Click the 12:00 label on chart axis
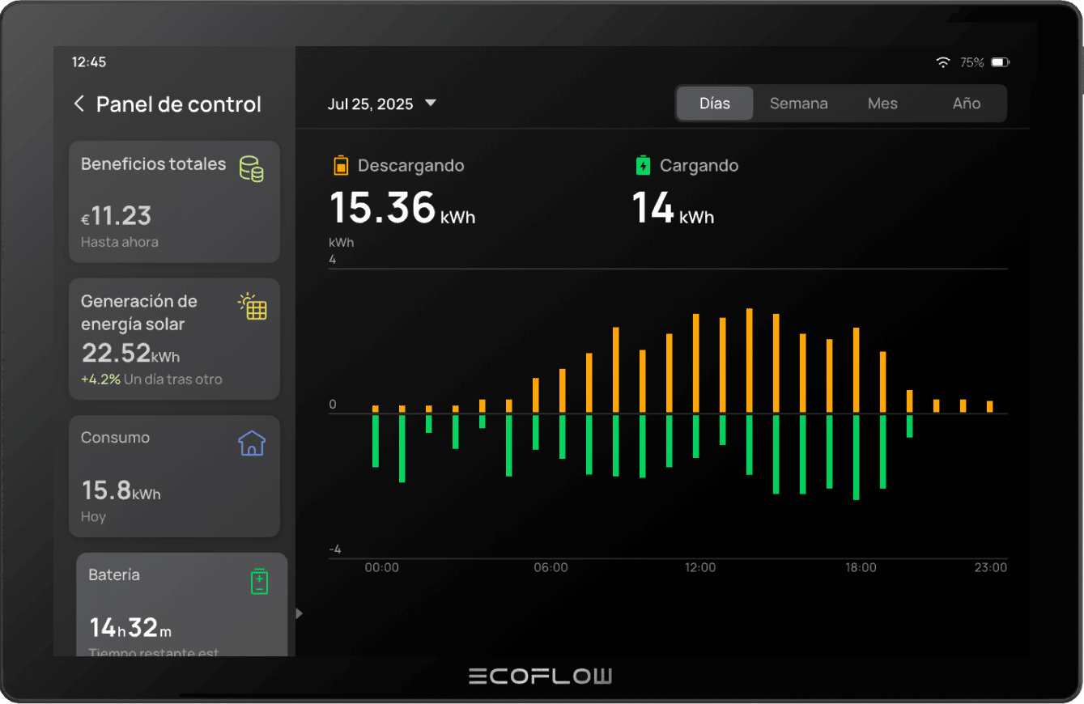Image resolution: width=1084 pixels, height=704 pixels. click(x=700, y=568)
